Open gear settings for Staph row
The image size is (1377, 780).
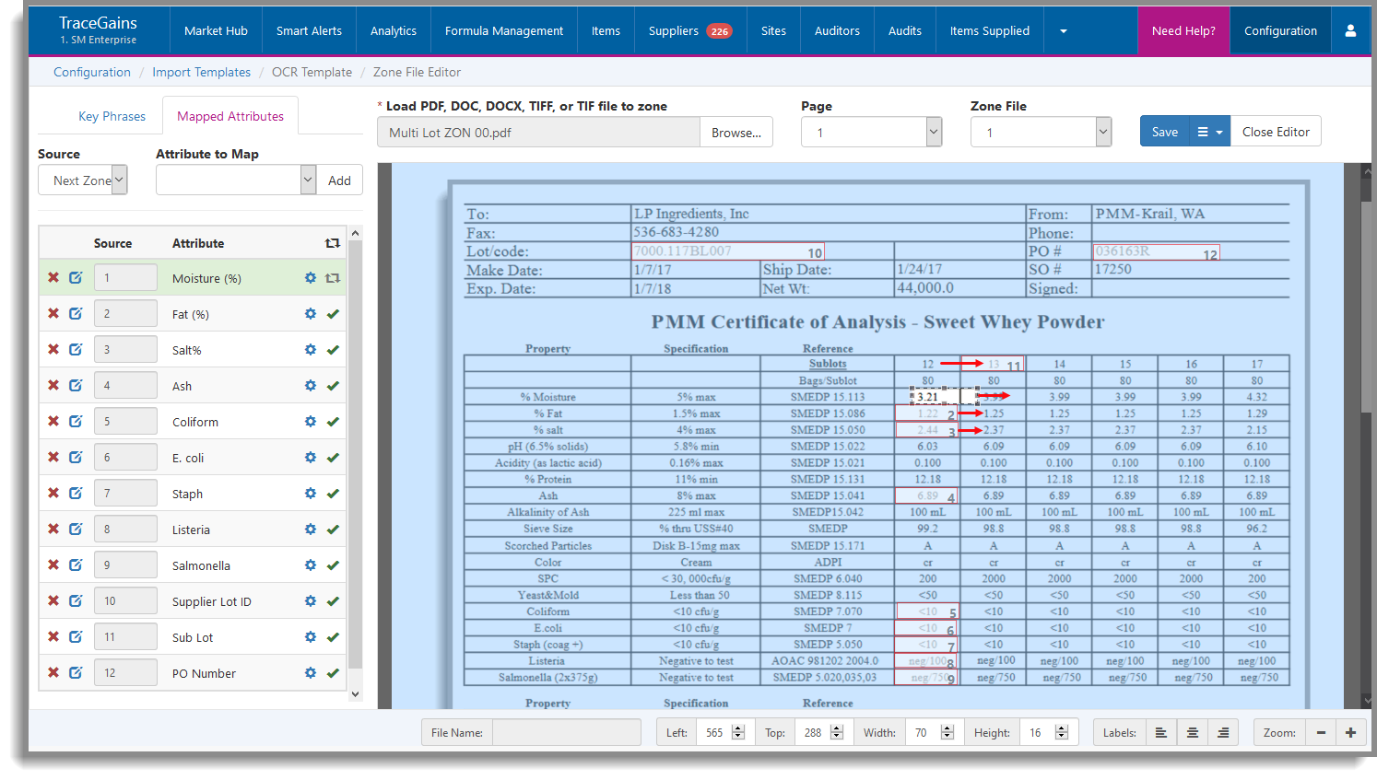[x=311, y=493]
